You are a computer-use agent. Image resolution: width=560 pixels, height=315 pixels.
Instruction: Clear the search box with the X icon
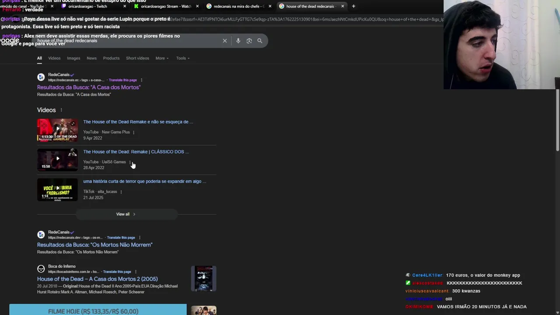225,41
